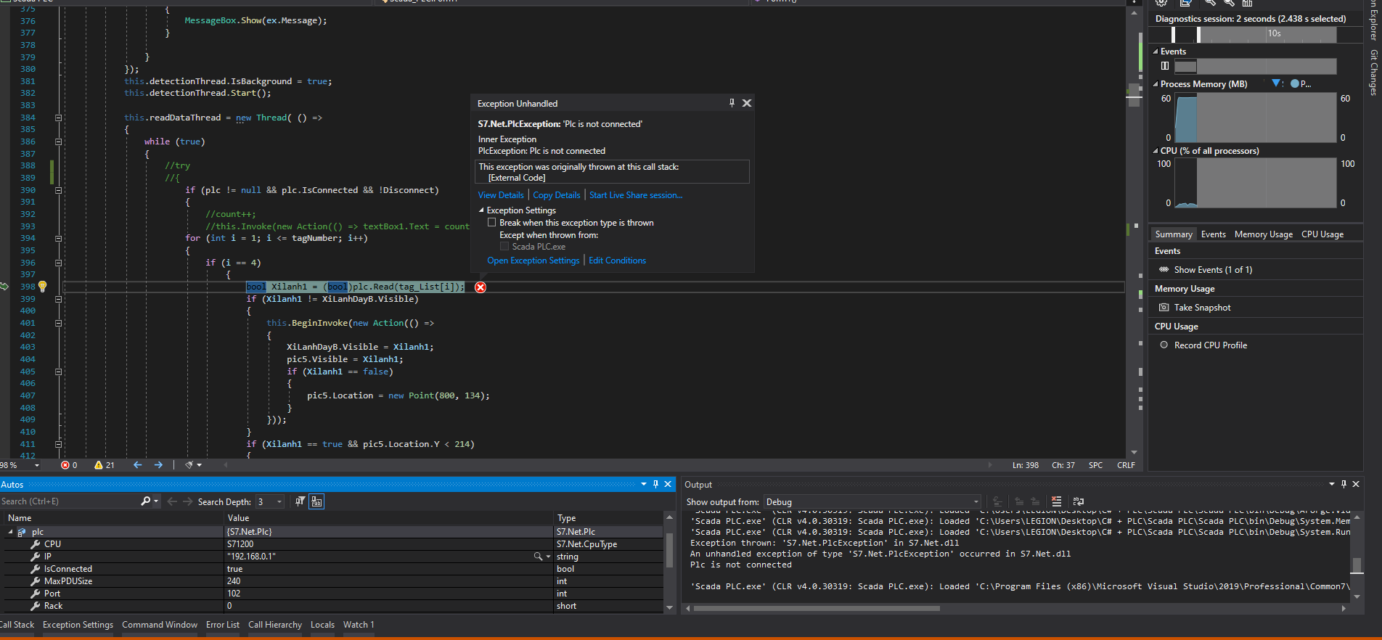Open the Search Depth dropdown

pos(271,502)
